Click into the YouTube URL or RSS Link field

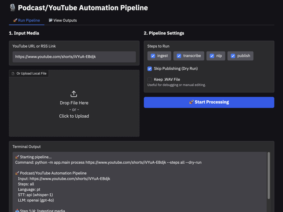[x=74, y=57]
